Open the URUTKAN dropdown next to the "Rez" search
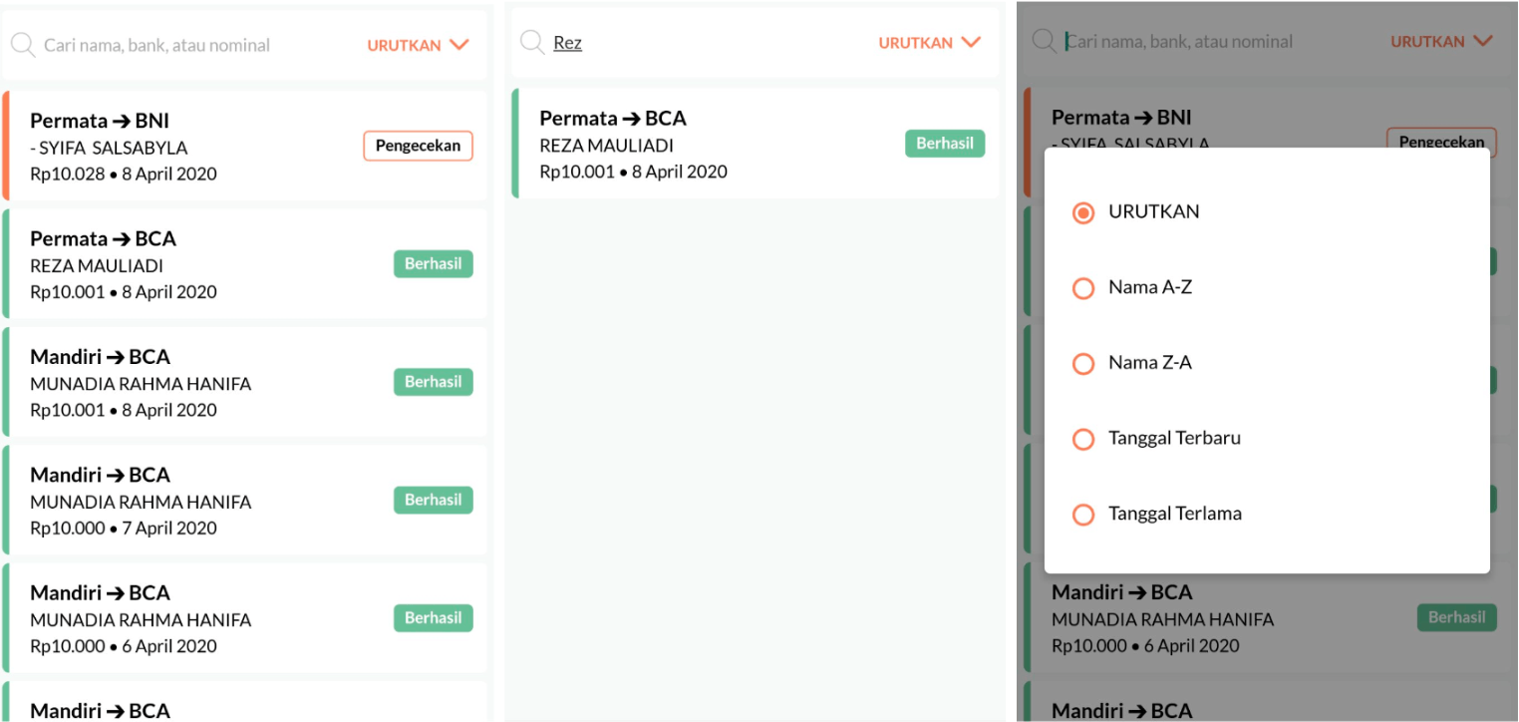 [x=929, y=43]
